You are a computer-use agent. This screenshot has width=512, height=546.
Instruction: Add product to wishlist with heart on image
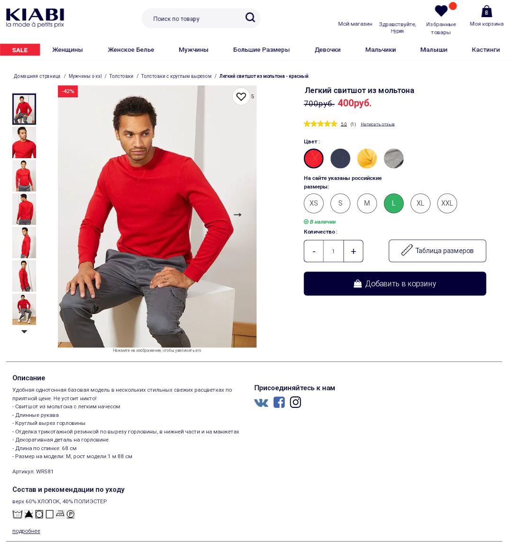241,96
